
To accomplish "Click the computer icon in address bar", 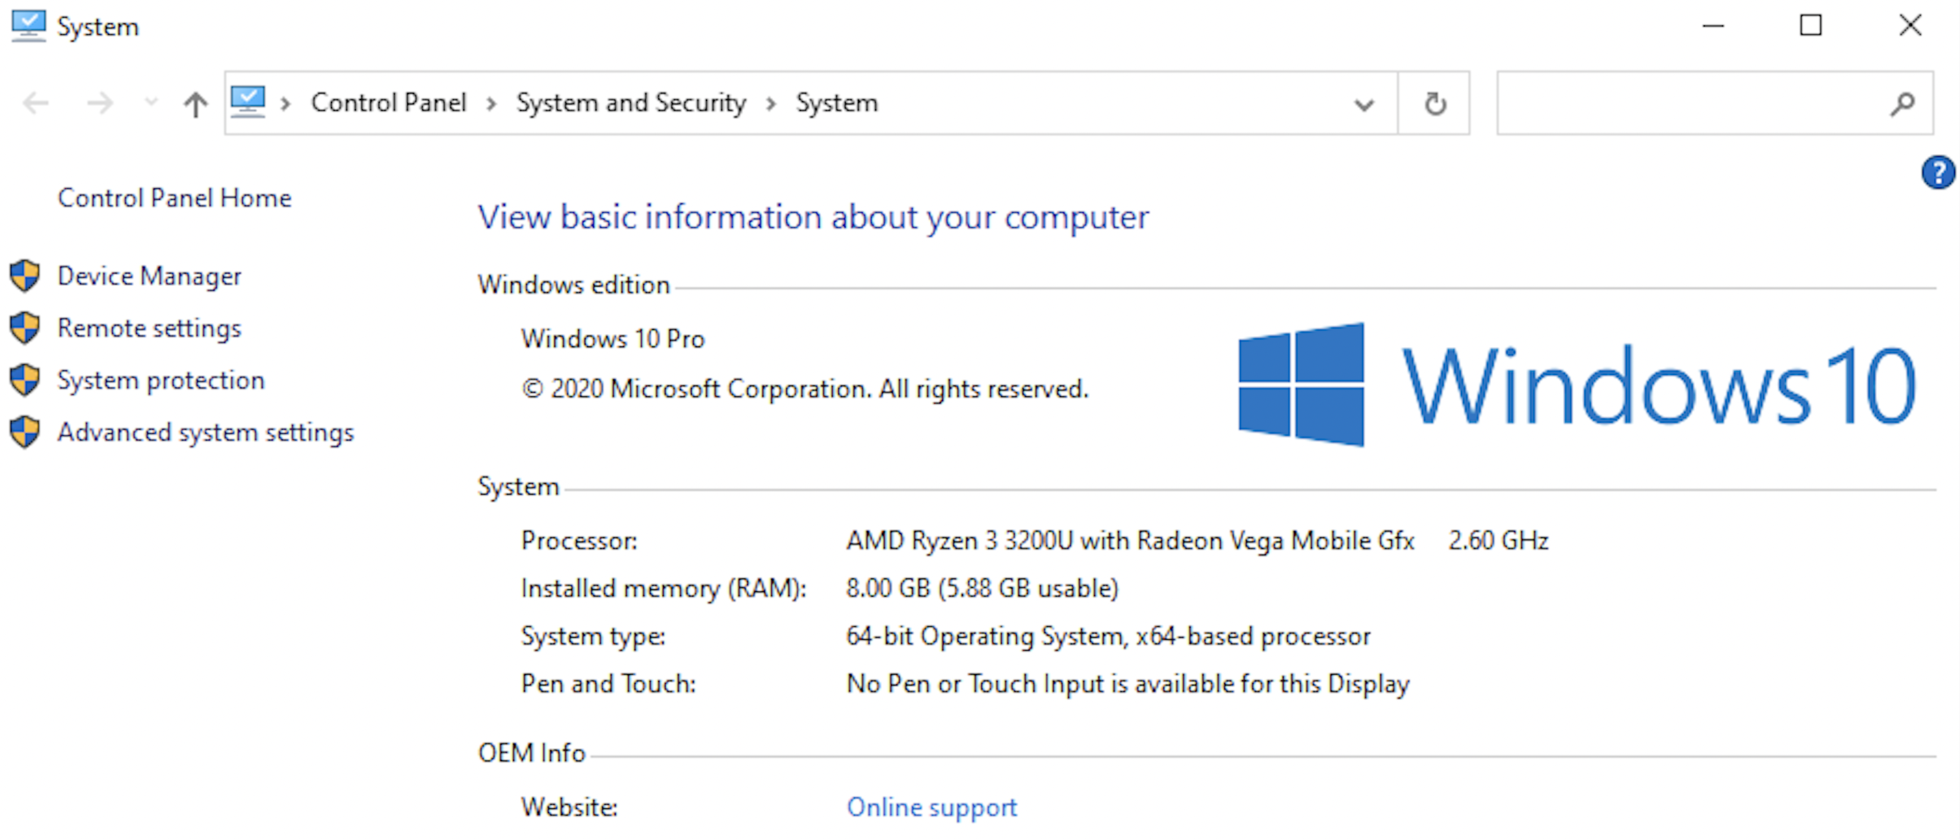I will coord(248,102).
